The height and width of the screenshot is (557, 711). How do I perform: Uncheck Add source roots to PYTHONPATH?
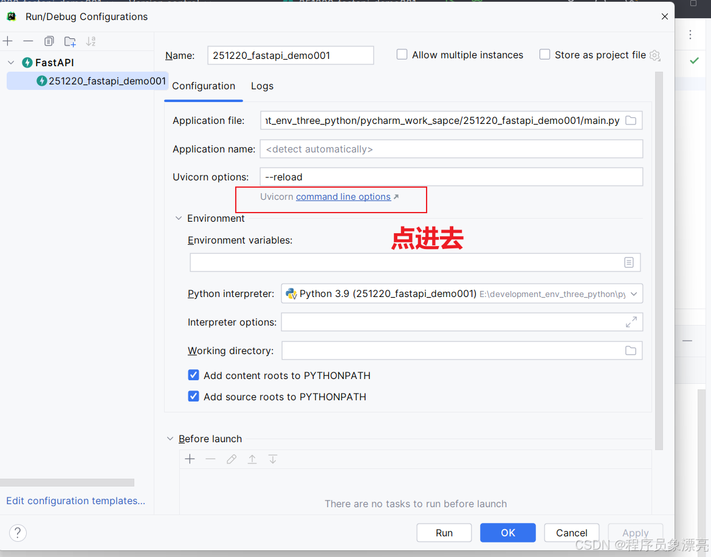pyautogui.click(x=194, y=397)
